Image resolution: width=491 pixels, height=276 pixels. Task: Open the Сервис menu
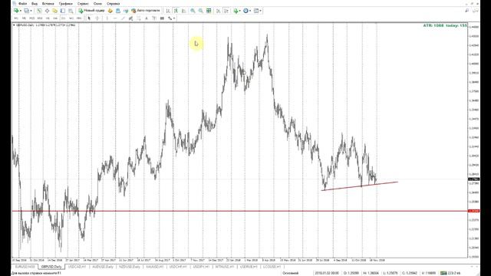pyautogui.click(x=83, y=4)
